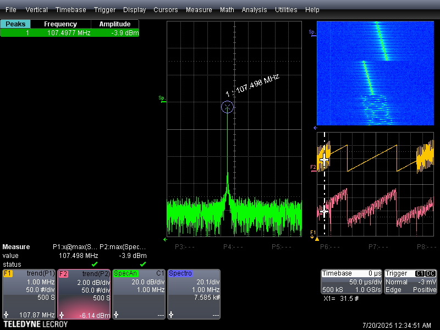Image resolution: width=440 pixels, height=330 pixels.
Task: Select empty measurement slot P8
Action: tap(427, 247)
